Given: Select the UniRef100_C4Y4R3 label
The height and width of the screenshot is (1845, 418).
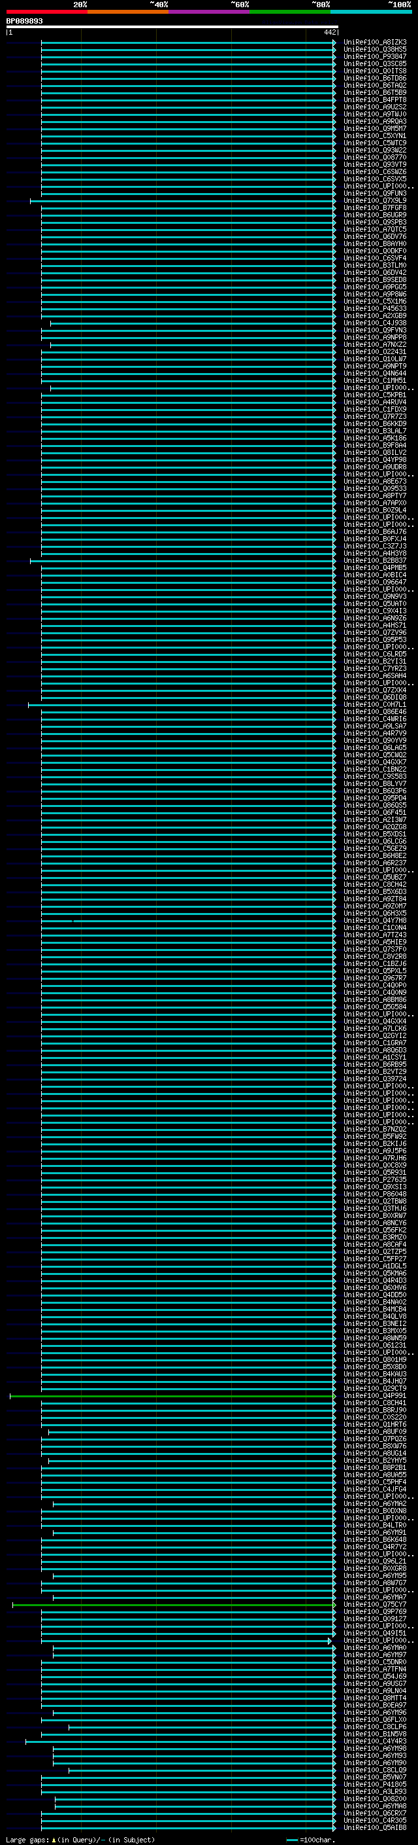Looking at the screenshot, I should (375, 1742).
